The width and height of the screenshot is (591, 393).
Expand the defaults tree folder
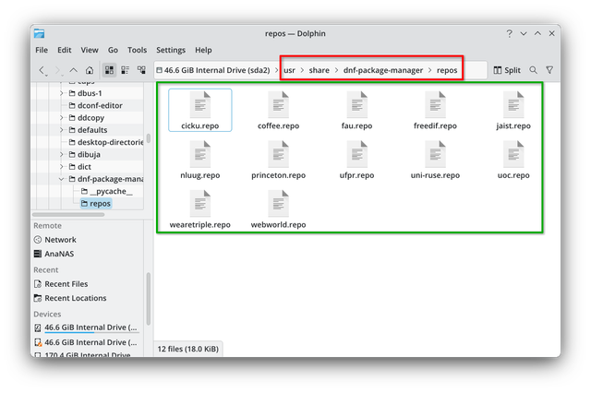point(62,130)
